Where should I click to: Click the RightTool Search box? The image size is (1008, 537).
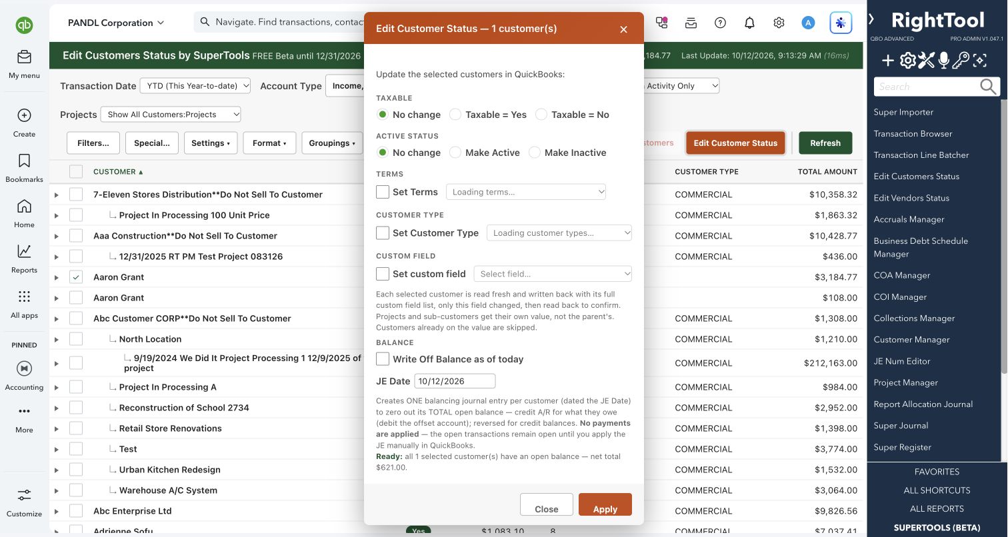(x=927, y=87)
